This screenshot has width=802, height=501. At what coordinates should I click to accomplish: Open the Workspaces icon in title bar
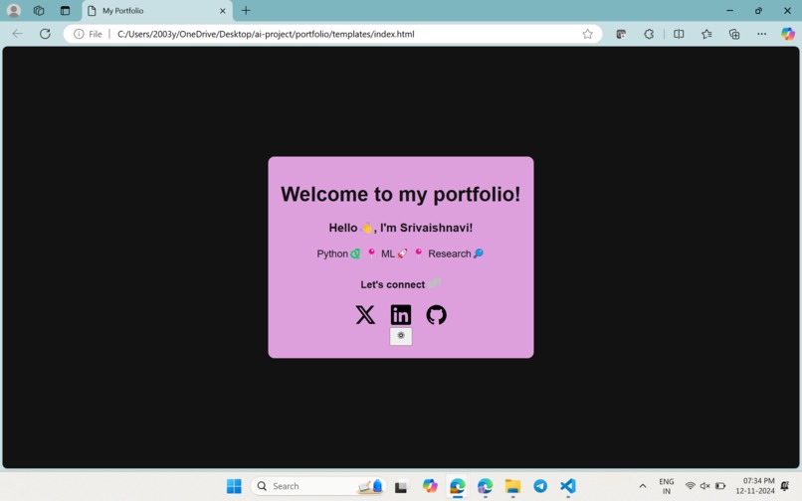pyautogui.click(x=39, y=10)
